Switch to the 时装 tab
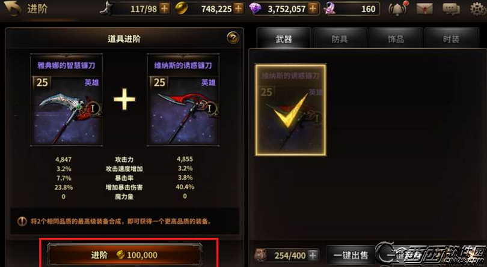Screen dimensions: 487x267 tap(452, 38)
